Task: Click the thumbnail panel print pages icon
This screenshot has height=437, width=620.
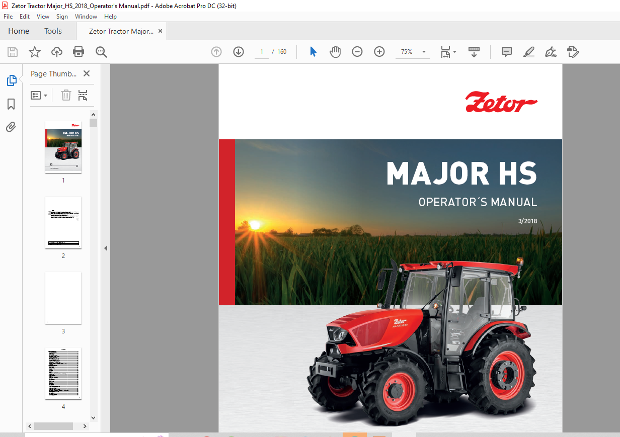Action: (x=83, y=95)
